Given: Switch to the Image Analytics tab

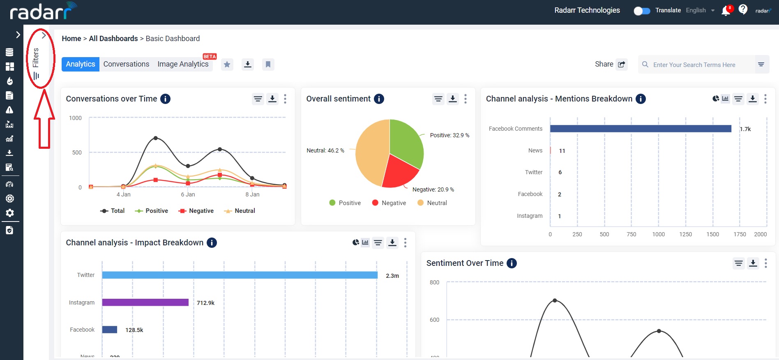Looking at the screenshot, I should tap(183, 64).
